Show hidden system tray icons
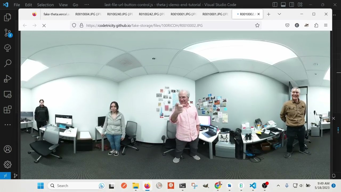Image resolution: width=341 pixels, height=192 pixels. [x=278, y=186]
